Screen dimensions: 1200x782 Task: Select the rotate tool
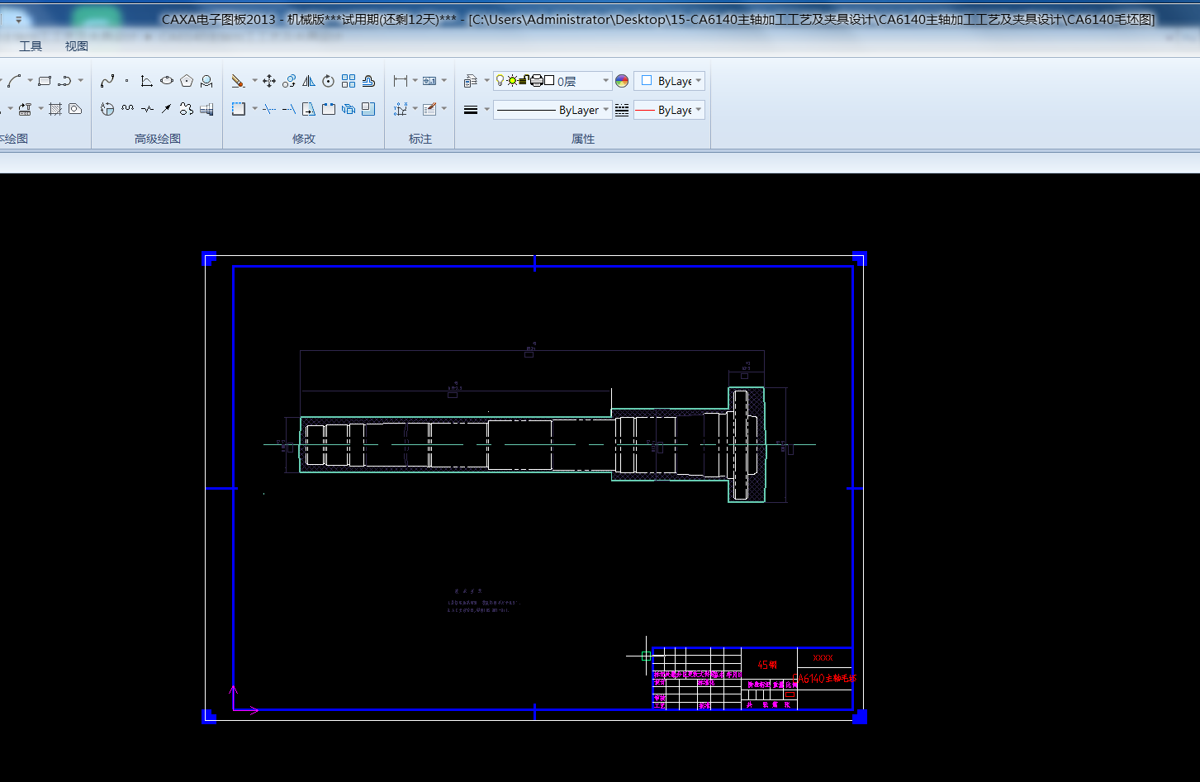tap(329, 81)
